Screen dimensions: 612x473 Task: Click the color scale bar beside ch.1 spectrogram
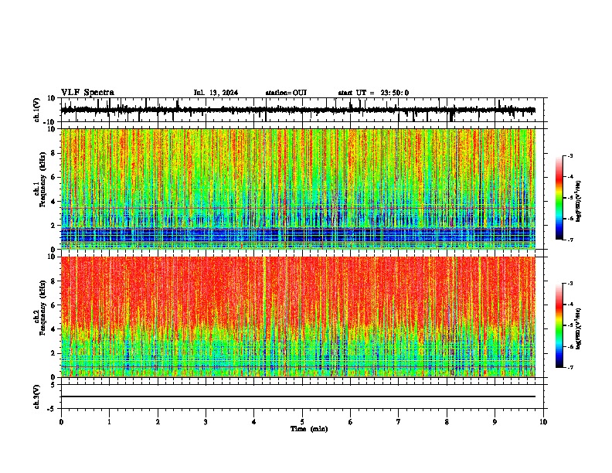click(x=559, y=198)
